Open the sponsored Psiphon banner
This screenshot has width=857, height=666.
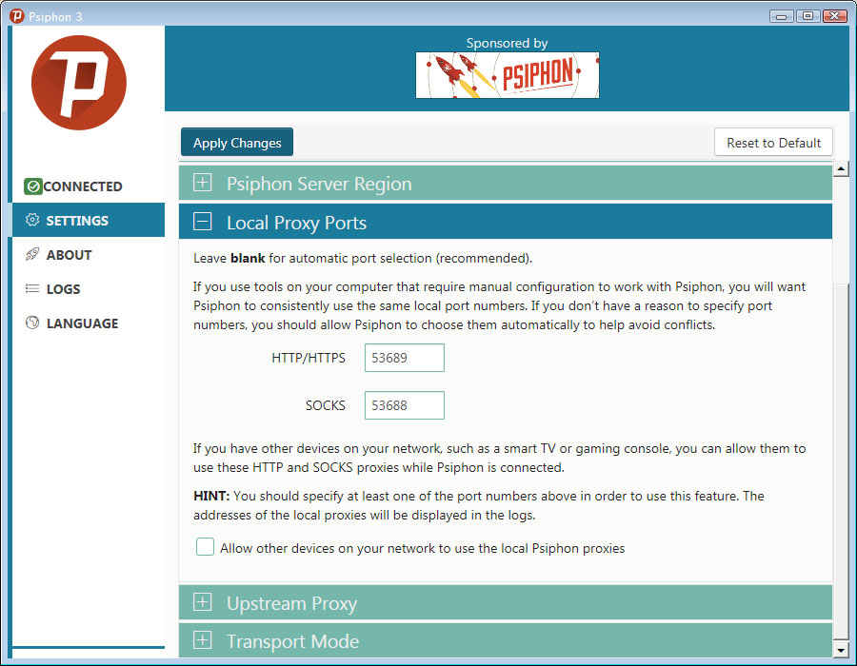pos(508,75)
